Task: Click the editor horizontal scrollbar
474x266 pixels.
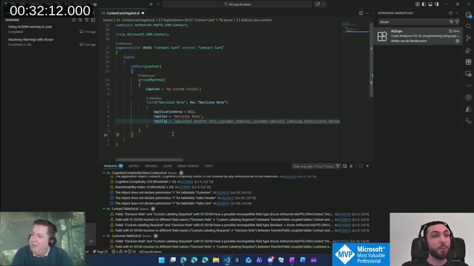Action: [149, 160]
